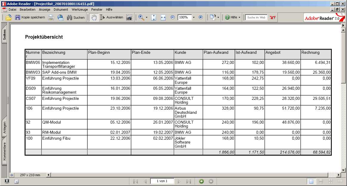The width and height of the screenshot is (347, 186).
Task: Select the Snapshot camera tool
Action: pyautogui.click(x=129, y=18)
